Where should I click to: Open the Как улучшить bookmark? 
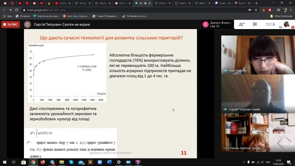coord(47,16)
